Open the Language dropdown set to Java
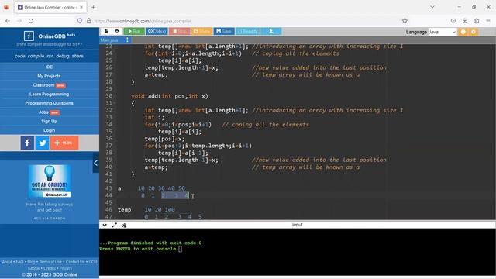The height and width of the screenshot is (279, 496). click(x=443, y=32)
